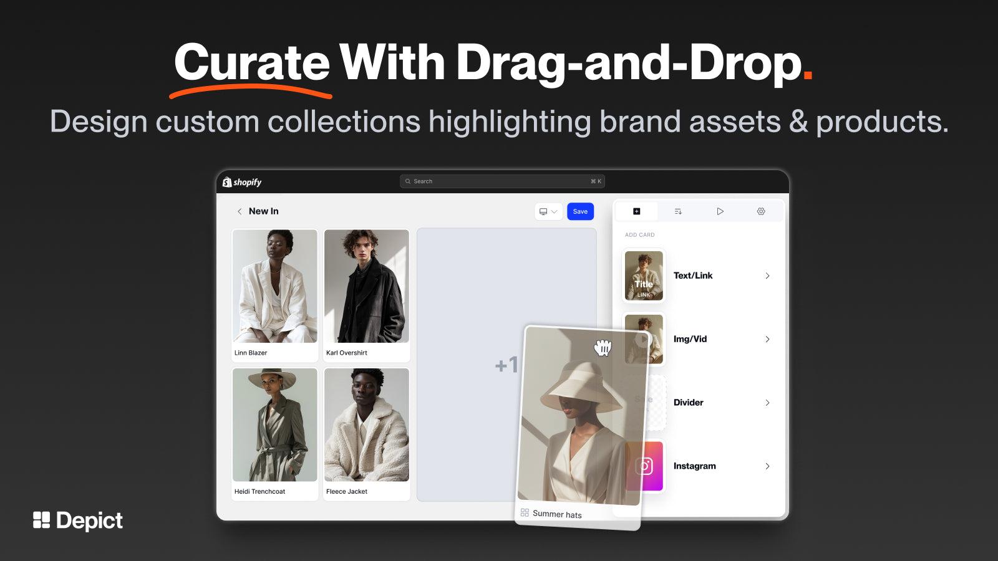The height and width of the screenshot is (561, 998).
Task: Switch to the Add Card panel tab
Action: coord(636,211)
